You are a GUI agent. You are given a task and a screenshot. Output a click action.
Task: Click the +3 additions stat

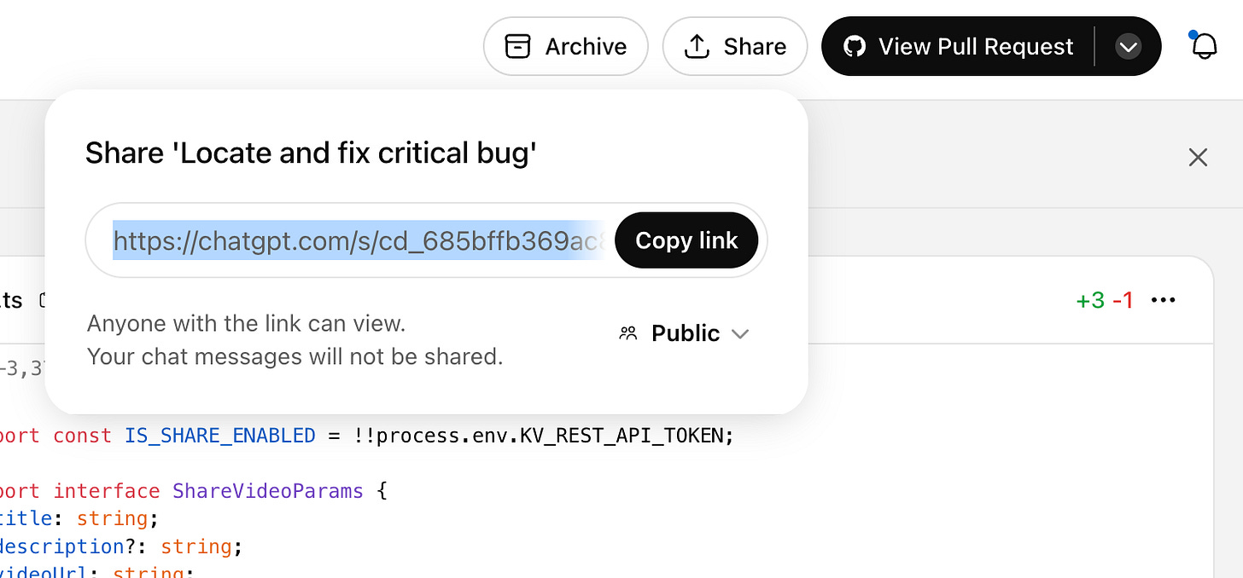[x=1088, y=299]
